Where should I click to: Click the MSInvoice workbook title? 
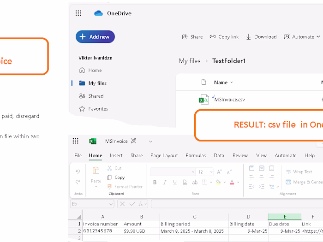(116, 141)
